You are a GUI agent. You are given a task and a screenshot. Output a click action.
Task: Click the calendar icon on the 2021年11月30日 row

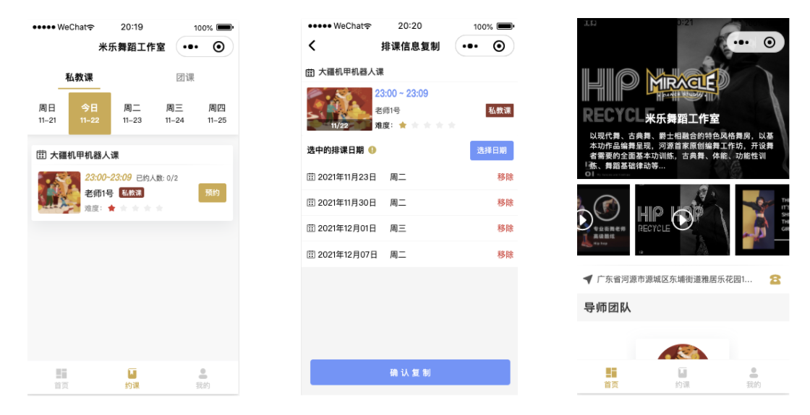(311, 203)
